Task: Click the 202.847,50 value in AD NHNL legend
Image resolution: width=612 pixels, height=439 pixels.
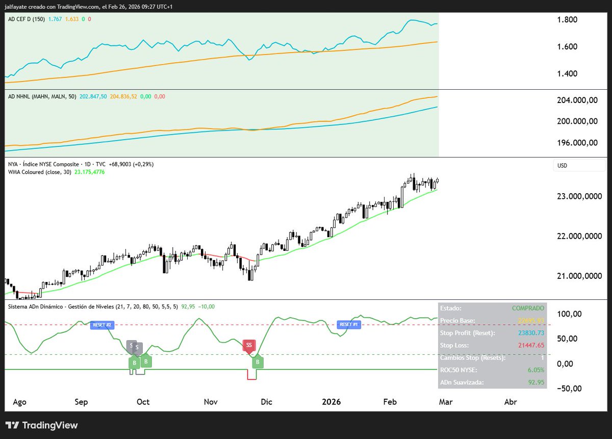Action: pos(93,96)
